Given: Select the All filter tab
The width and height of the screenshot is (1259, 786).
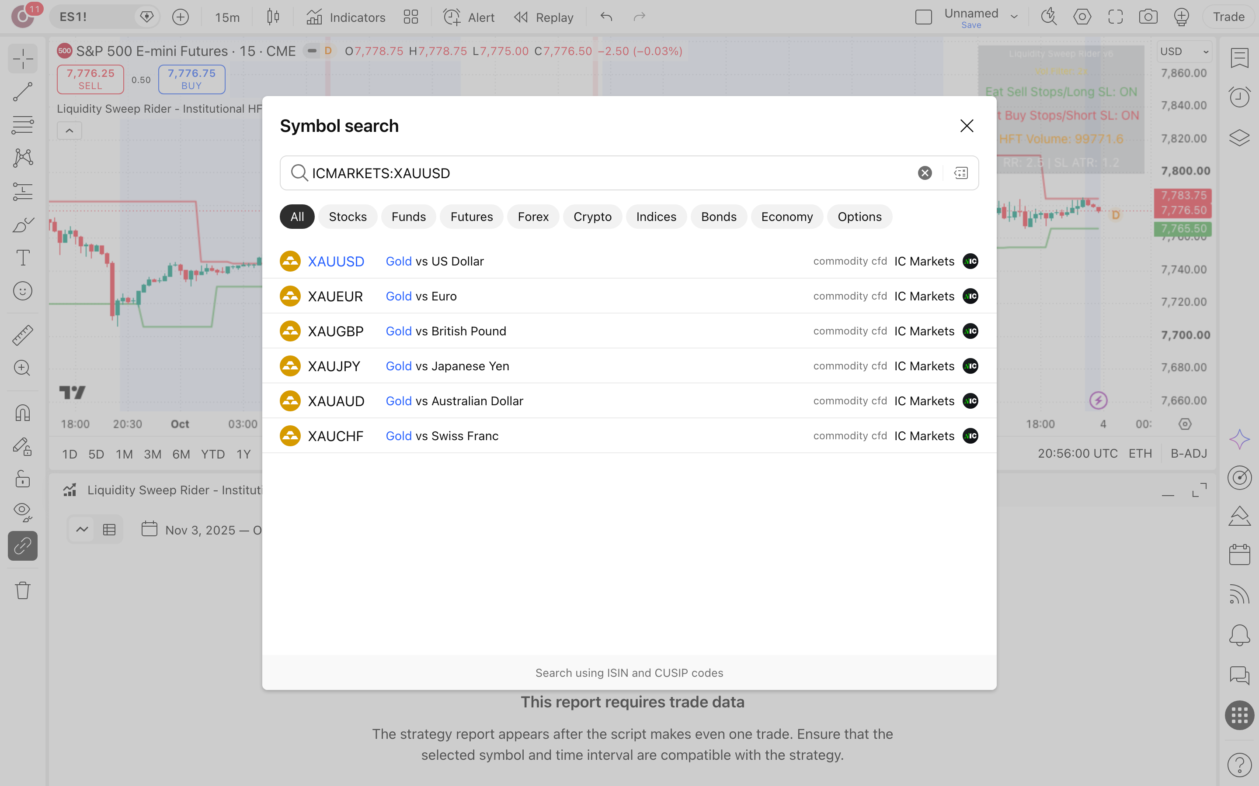Looking at the screenshot, I should [297, 217].
